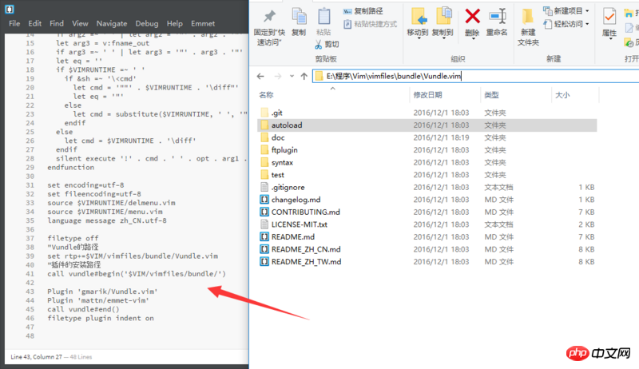Screen dimensions: 639x369
Task: Select the doc folder
Action: (x=427, y=137)
